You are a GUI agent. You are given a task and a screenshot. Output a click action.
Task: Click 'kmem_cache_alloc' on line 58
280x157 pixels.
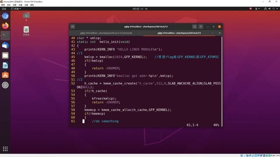117,110
